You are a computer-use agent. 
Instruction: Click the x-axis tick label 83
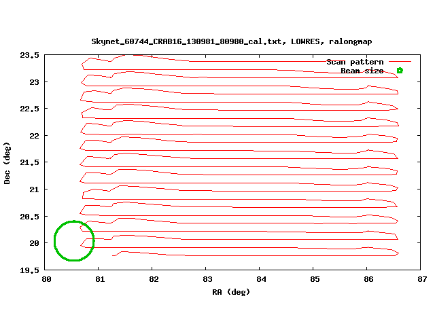pos(207,279)
